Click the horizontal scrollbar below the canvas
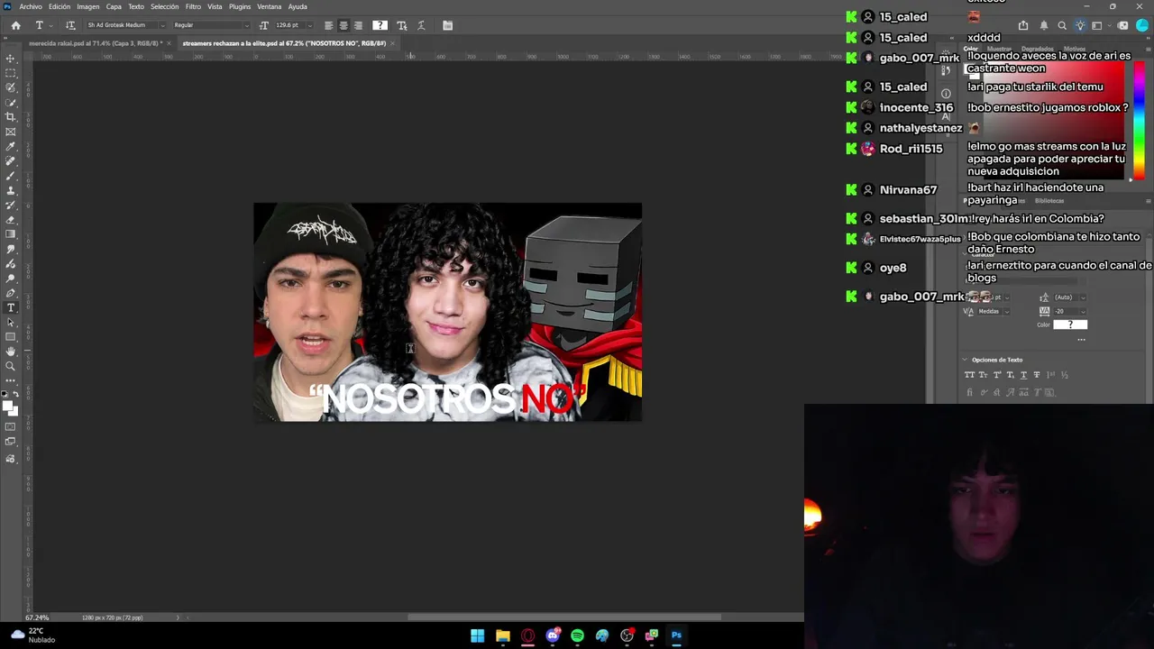 [564, 617]
